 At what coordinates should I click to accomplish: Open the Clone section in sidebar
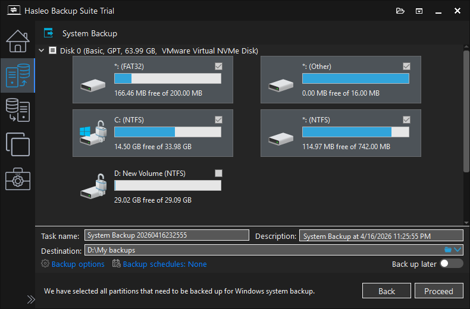(18, 144)
